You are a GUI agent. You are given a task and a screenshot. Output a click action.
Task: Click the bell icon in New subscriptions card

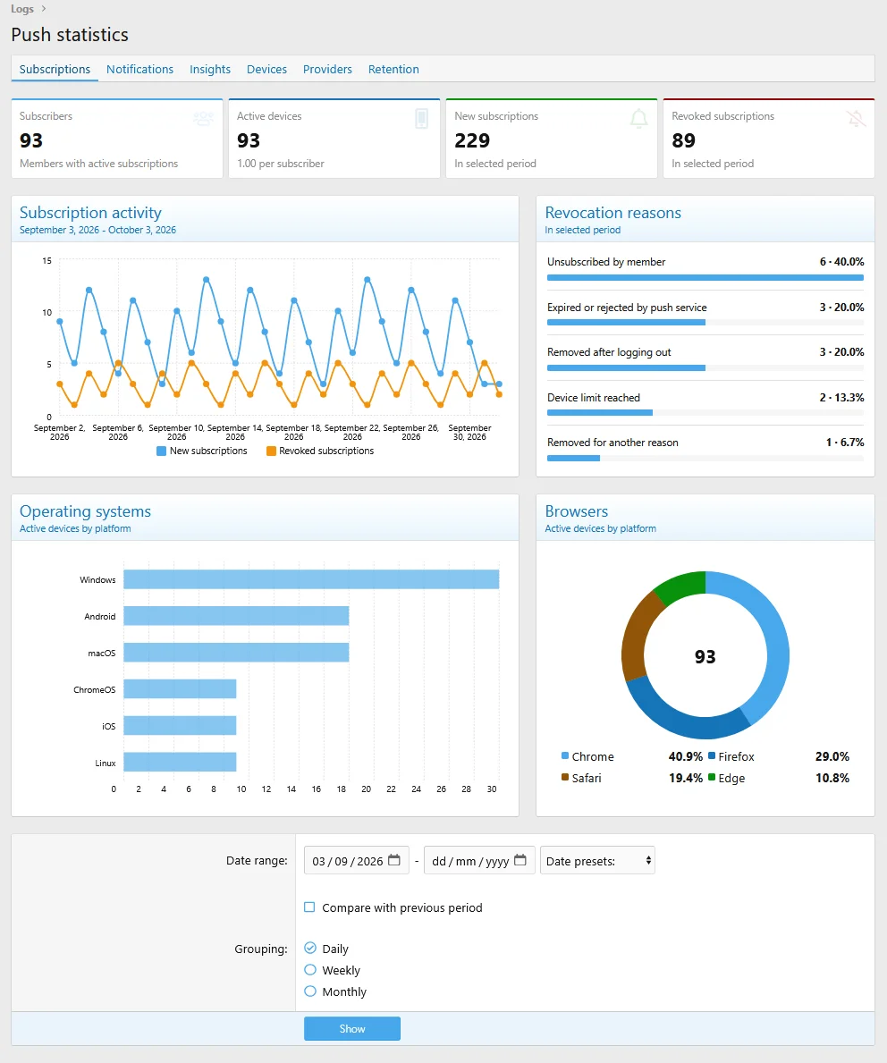pos(638,119)
